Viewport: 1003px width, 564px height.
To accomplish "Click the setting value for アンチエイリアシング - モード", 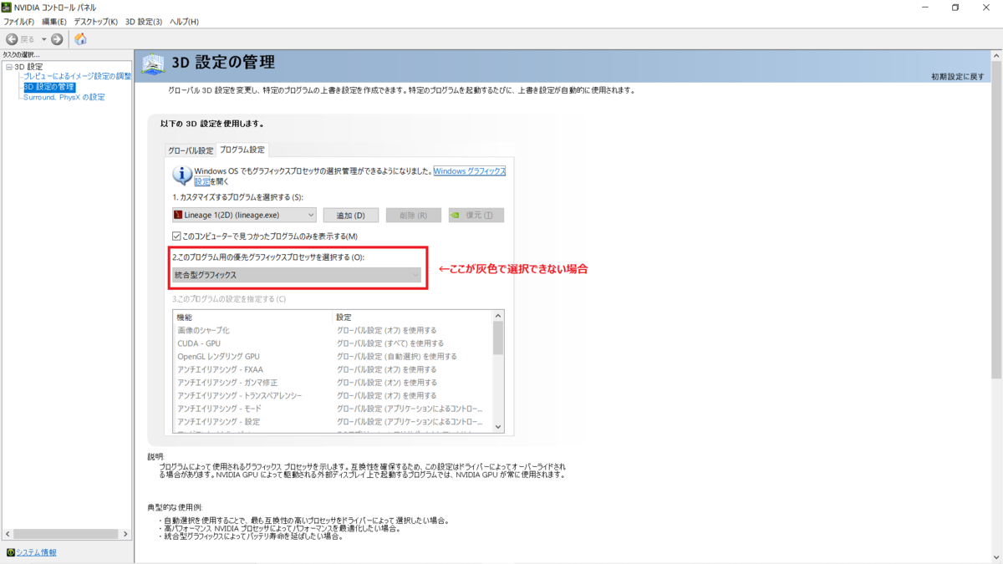I will [410, 409].
